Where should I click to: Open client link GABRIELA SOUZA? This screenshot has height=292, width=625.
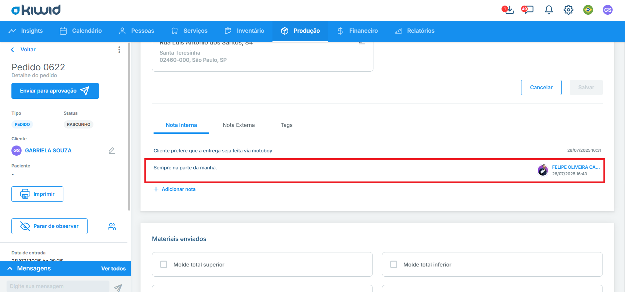pos(48,150)
